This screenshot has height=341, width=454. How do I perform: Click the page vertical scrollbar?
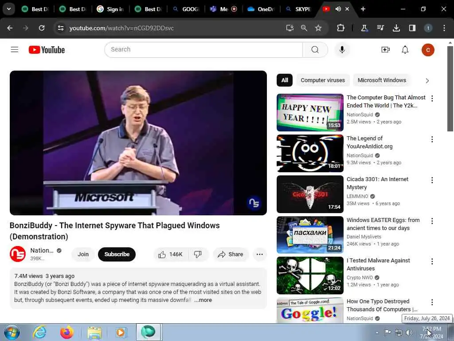click(x=450, y=88)
